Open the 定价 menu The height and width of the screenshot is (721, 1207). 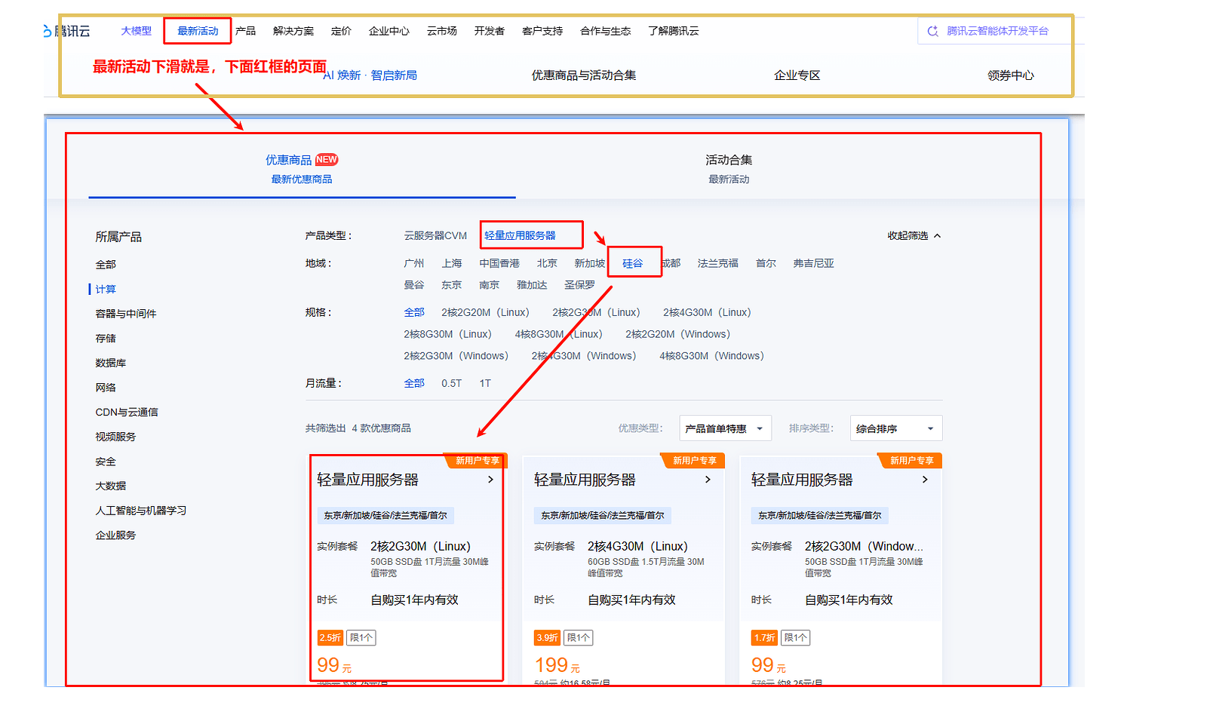(x=341, y=31)
